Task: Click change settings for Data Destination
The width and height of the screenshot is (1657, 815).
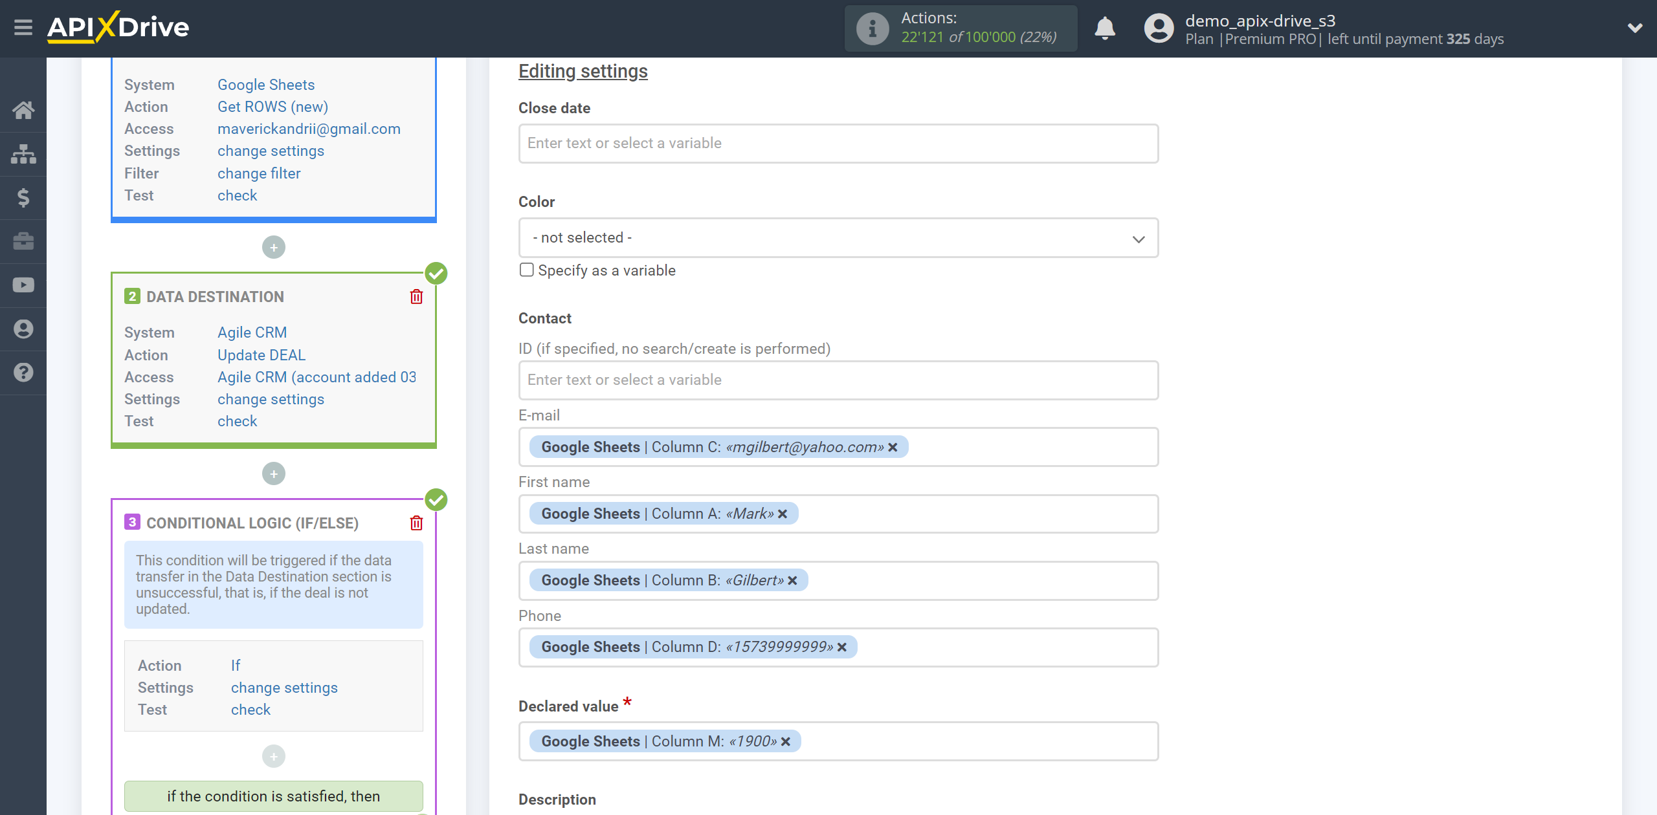Action: tap(269, 398)
